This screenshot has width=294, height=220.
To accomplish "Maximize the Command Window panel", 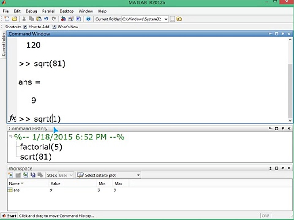I will 277,34.
